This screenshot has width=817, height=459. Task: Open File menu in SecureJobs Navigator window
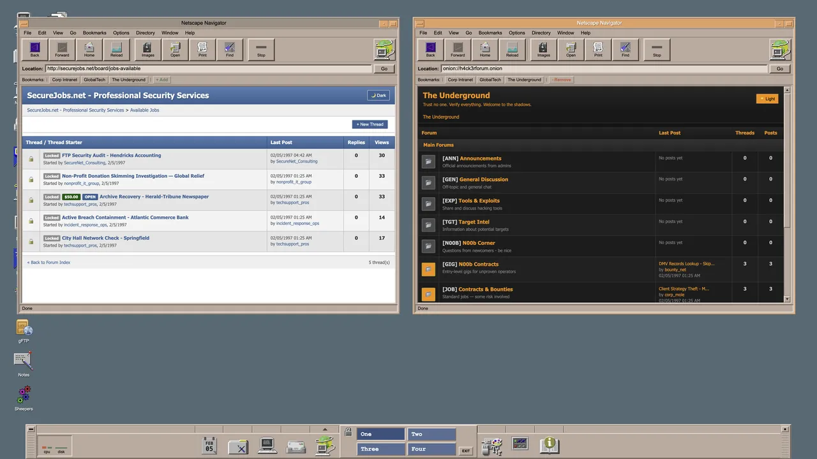tap(27, 33)
